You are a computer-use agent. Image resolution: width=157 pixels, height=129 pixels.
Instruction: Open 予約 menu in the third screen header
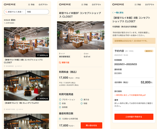pyautogui.click(x=138, y=5)
